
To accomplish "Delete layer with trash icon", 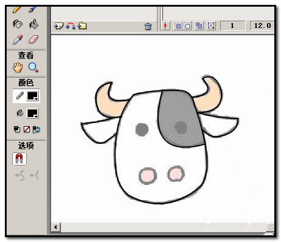I will coord(148,26).
